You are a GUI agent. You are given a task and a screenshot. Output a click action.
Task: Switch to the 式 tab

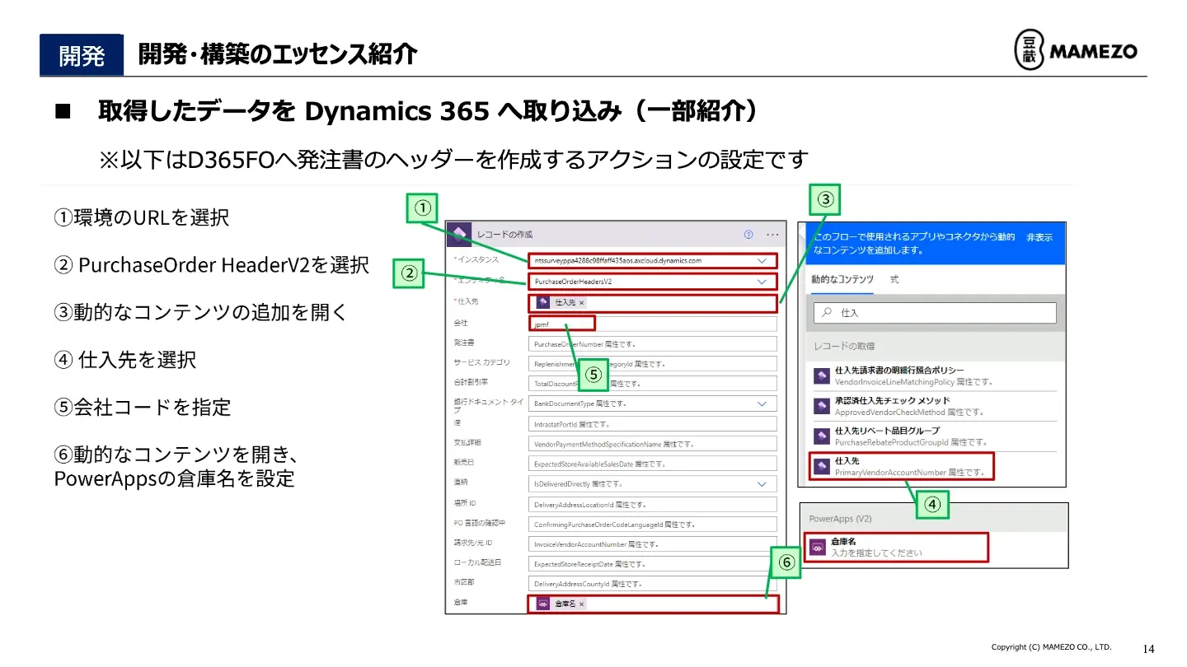[x=894, y=280]
